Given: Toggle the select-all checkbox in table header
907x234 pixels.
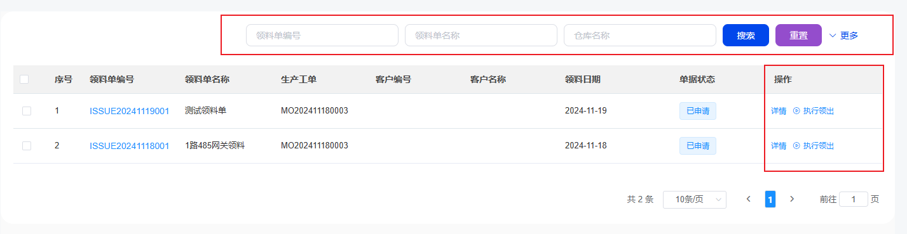Looking at the screenshot, I should [24, 79].
